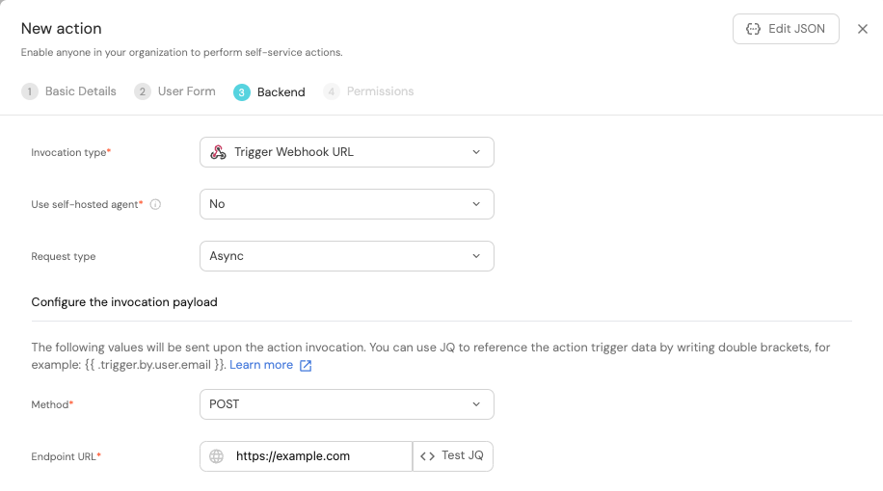Close the New action dialog
883x491 pixels.
pyautogui.click(x=862, y=29)
